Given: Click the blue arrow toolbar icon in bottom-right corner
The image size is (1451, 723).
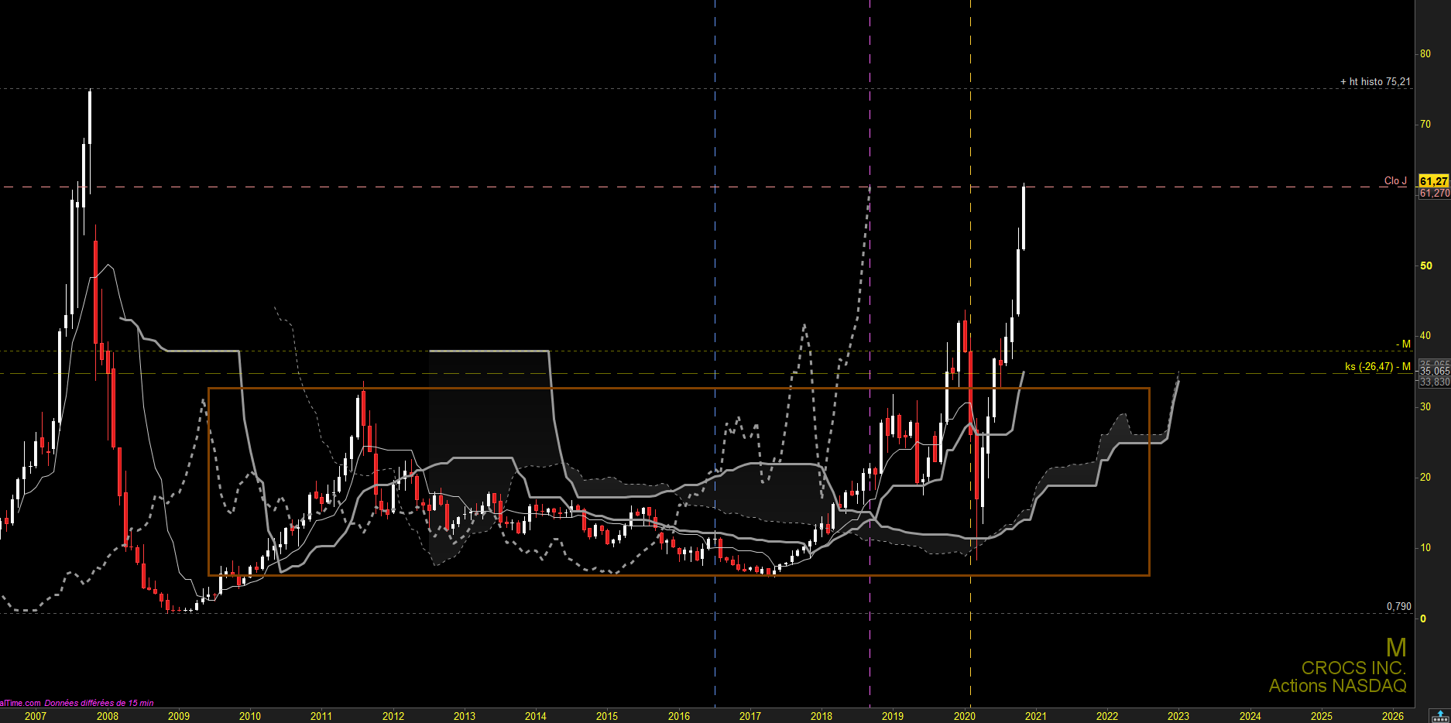Looking at the screenshot, I should [1440, 715].
